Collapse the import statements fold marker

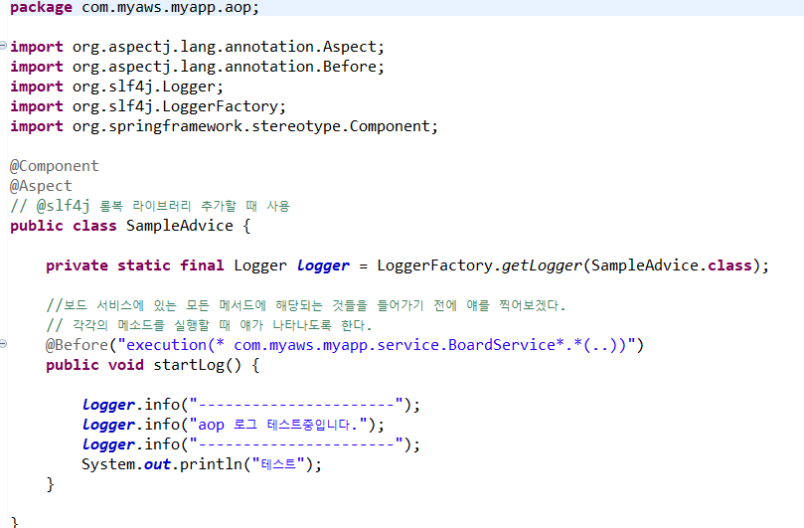click(x=3, y=46)
